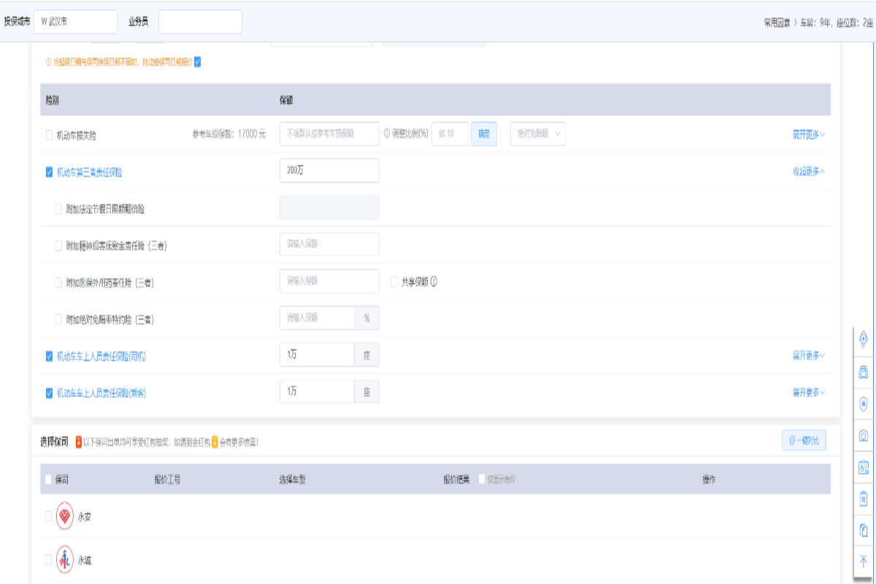Image resolution: width=876 pixels, height=584 pixels.
Task: Click the 保额 column header
Action: pos(286,100)
